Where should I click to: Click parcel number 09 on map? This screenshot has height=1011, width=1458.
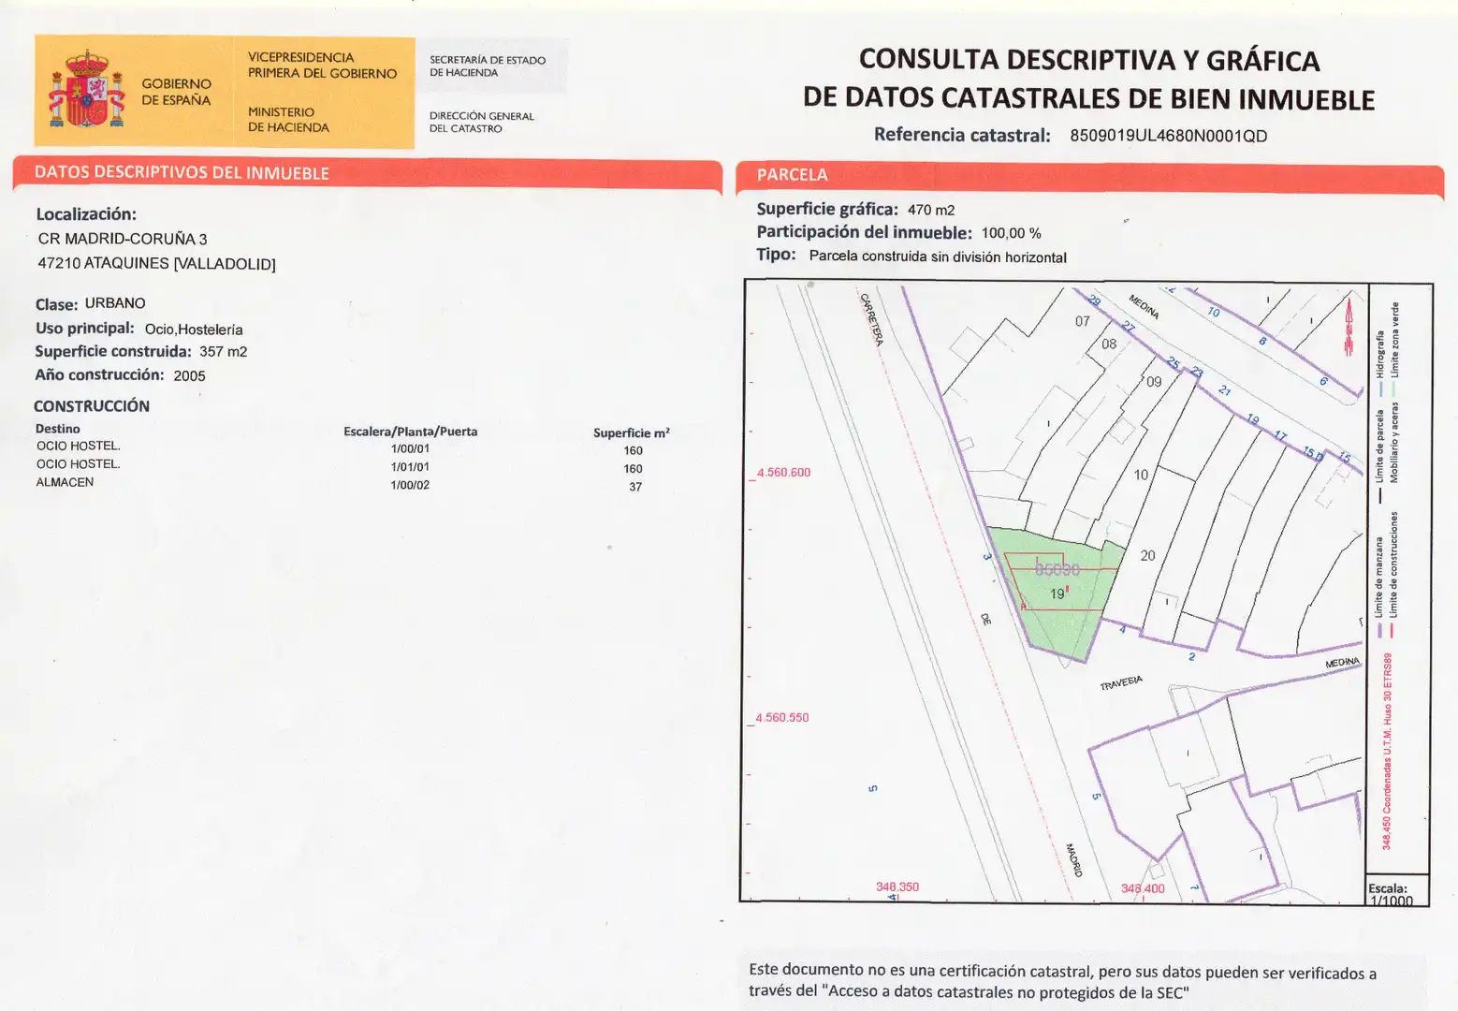coord(1154,382)
